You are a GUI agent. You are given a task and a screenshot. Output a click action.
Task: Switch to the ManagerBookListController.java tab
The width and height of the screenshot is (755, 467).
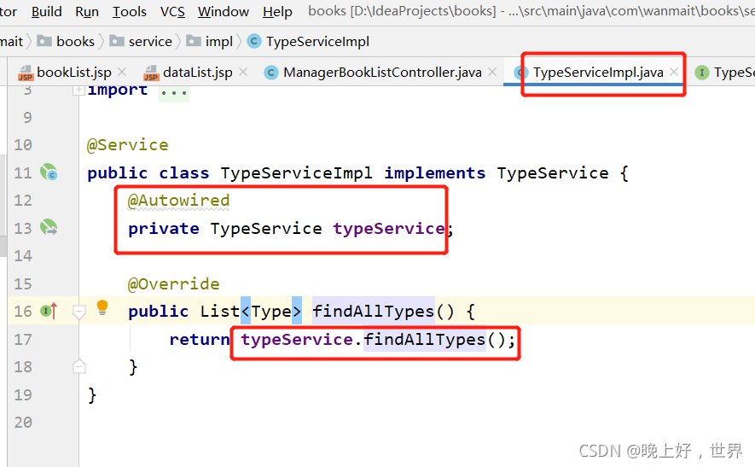[x=381, y=73]
